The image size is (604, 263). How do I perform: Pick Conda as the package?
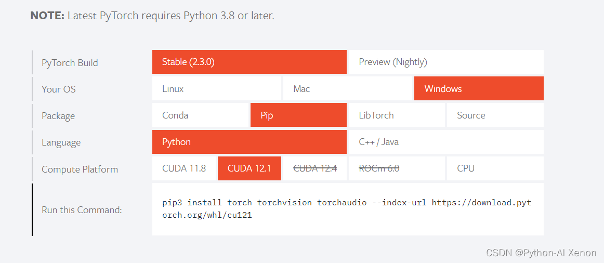(x=200, y=115)
